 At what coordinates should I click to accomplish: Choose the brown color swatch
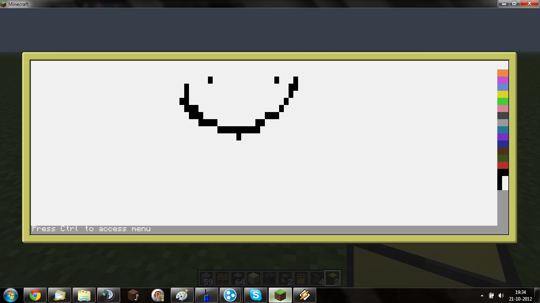502,151
